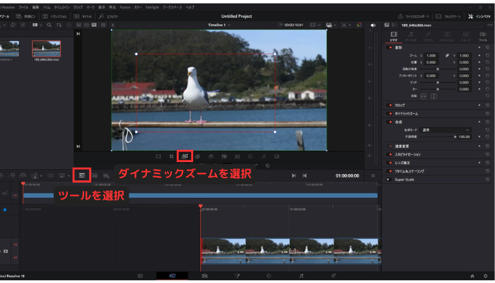Enable the Super Scale switch
Image resolution: width=495 pixels, height=283 pixels.
point(389,180)
